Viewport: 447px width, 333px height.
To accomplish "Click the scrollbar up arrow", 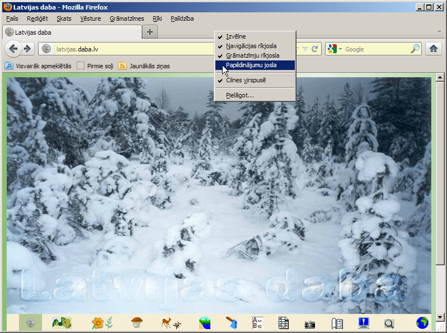I will [x=440, y=77].
